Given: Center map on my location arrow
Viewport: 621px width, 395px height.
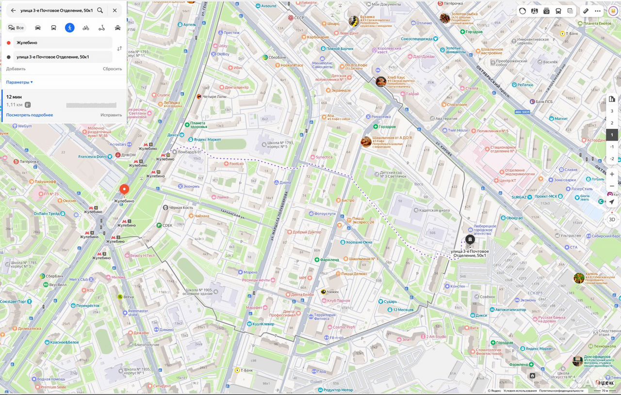Looking at the screenshot, I should point(612,202).
